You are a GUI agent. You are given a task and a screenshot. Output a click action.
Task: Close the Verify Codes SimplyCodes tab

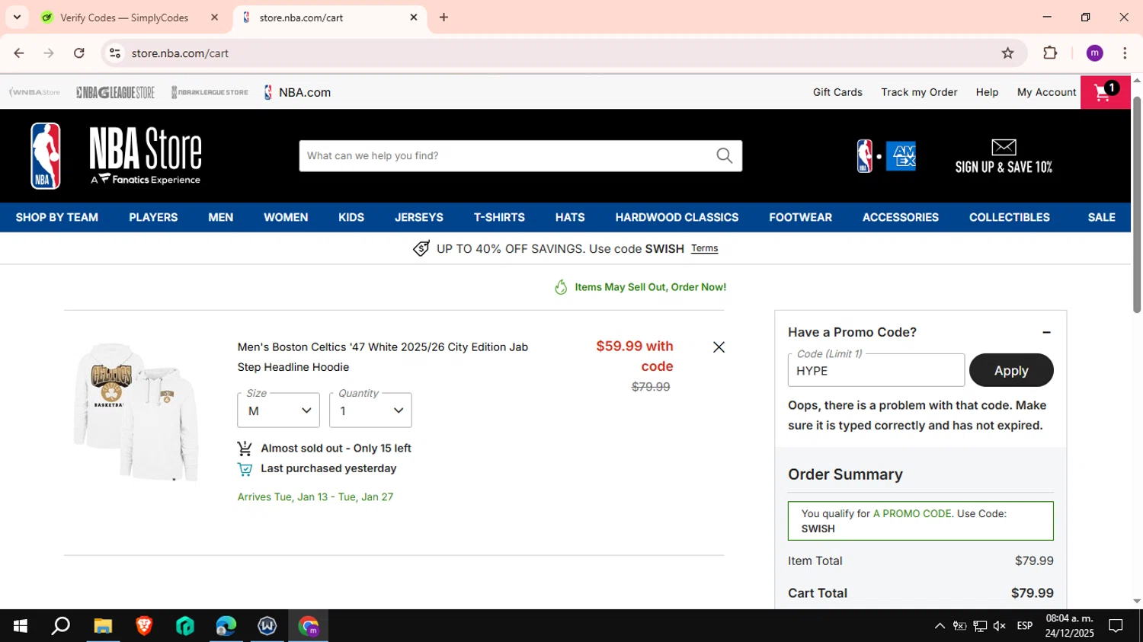click(x=214, y=18)
